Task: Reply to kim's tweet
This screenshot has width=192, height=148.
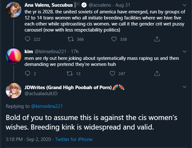Action: [x=27, y=74]
